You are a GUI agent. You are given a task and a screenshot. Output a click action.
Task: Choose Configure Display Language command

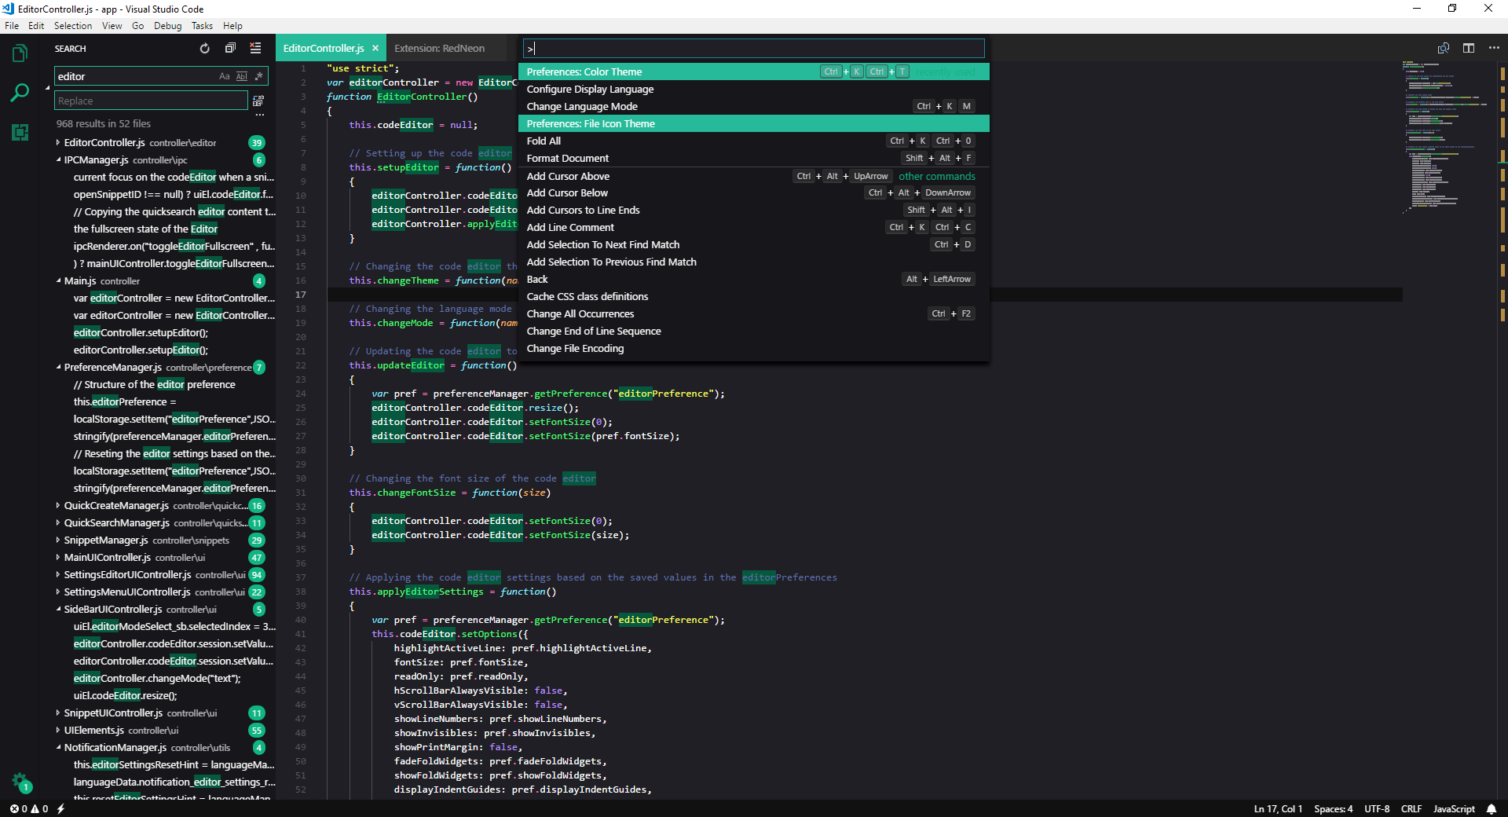754,89
